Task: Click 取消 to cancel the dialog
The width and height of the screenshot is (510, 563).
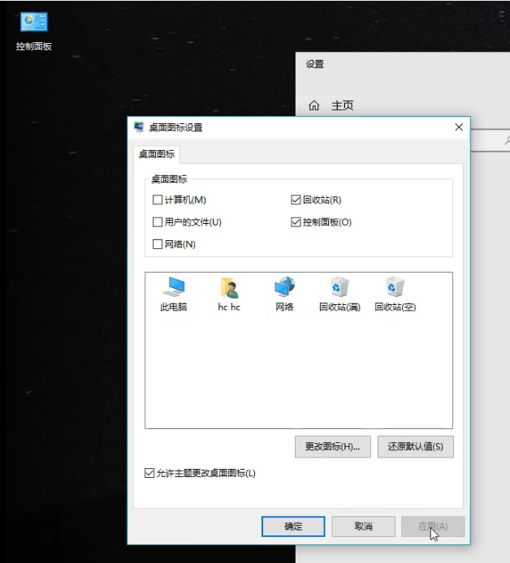Action: pyautogui.click(x=363, y=526)
